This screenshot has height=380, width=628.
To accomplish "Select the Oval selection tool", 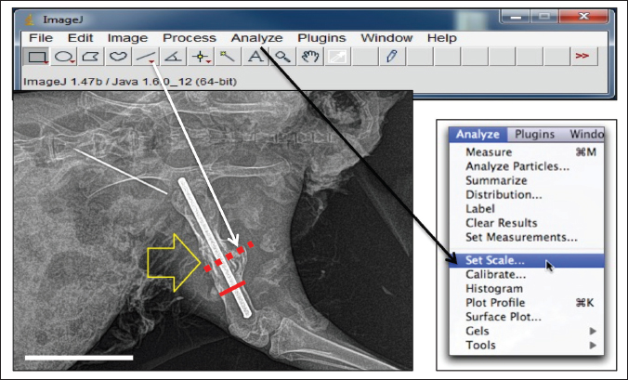I will click(x=64, y=58).
